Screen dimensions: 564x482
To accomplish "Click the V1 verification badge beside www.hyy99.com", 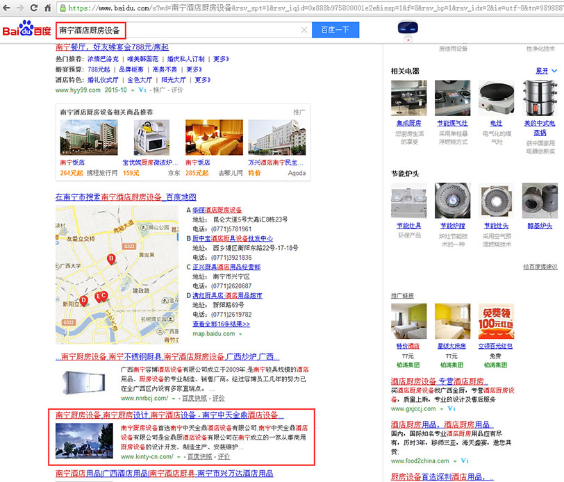I will (x=142, y=90).
